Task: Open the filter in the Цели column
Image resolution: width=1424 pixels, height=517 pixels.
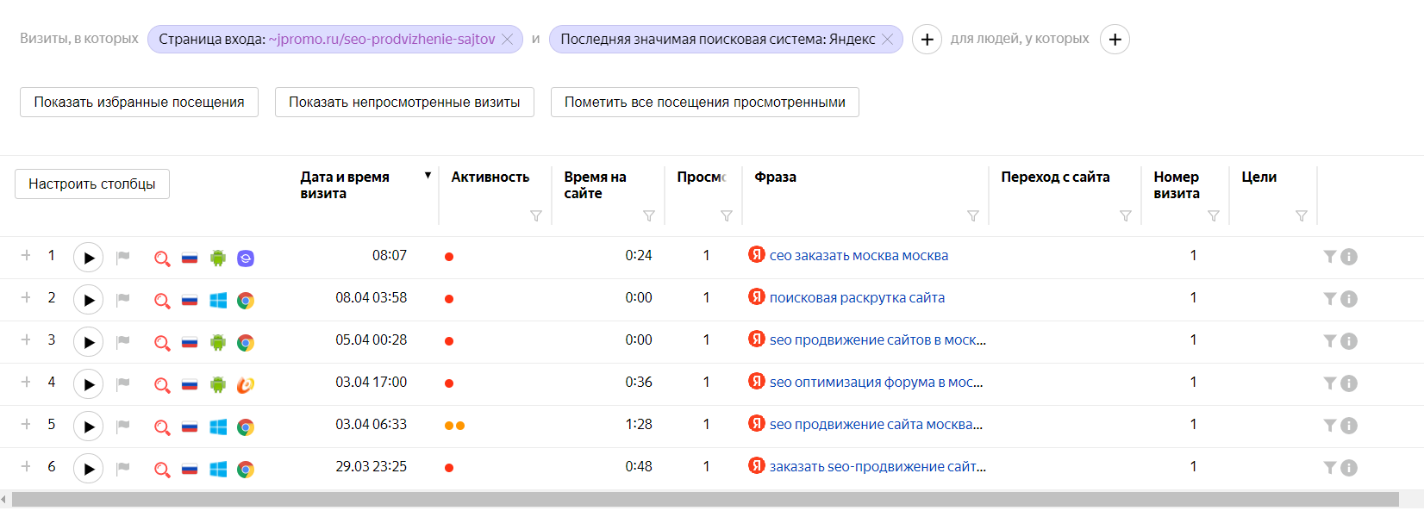Action: 1302,215
